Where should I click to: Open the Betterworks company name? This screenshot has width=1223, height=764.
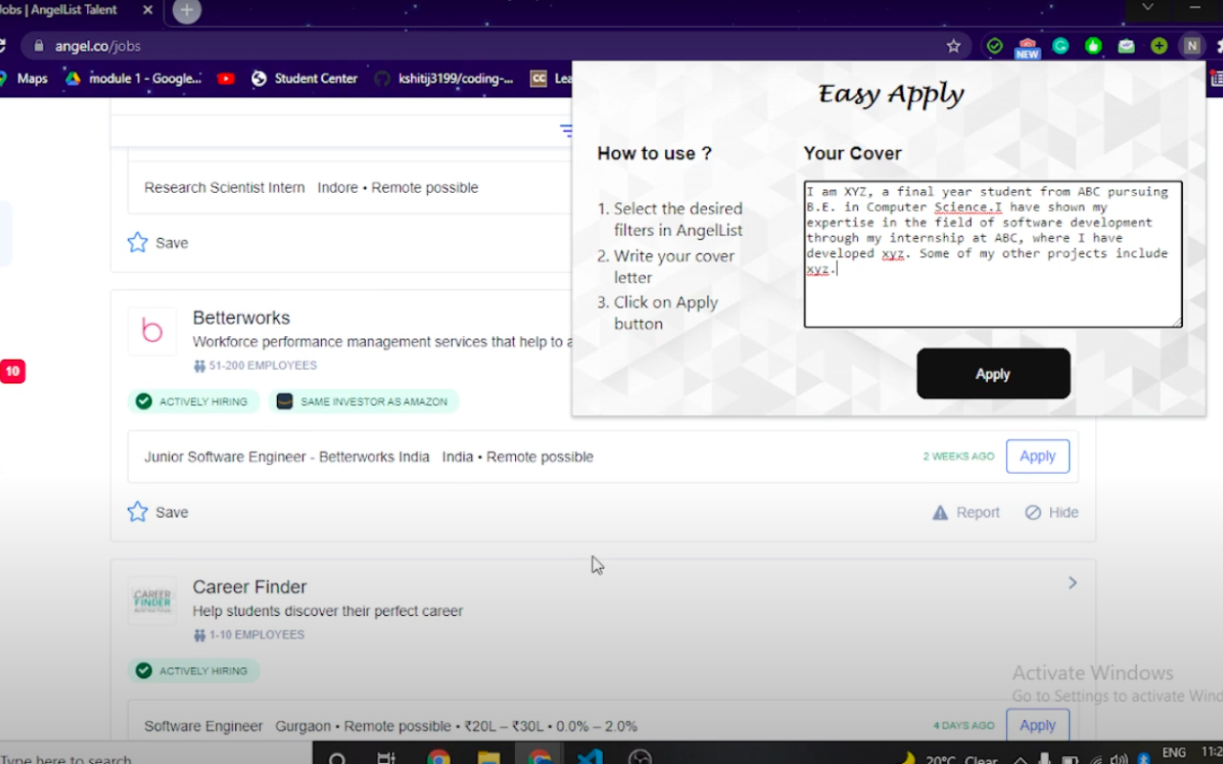tap(241, 318)
